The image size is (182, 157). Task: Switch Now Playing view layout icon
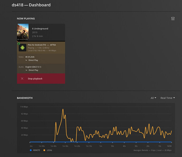click(173, 18)
